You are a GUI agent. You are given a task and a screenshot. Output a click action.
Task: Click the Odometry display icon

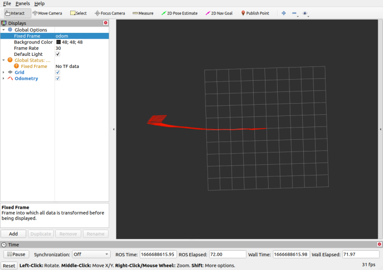(10, 78)
